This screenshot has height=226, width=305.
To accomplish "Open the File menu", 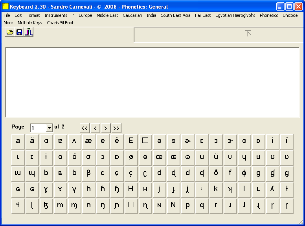I will (x=7, y=15).
